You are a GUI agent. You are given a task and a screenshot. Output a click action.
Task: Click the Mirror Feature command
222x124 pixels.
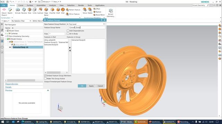73,14
